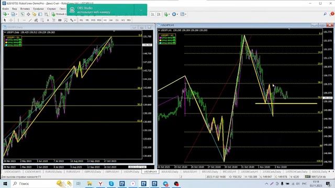335x188 pixels.
Task: Switch chart to M5 timeframe
Action: 87,20
